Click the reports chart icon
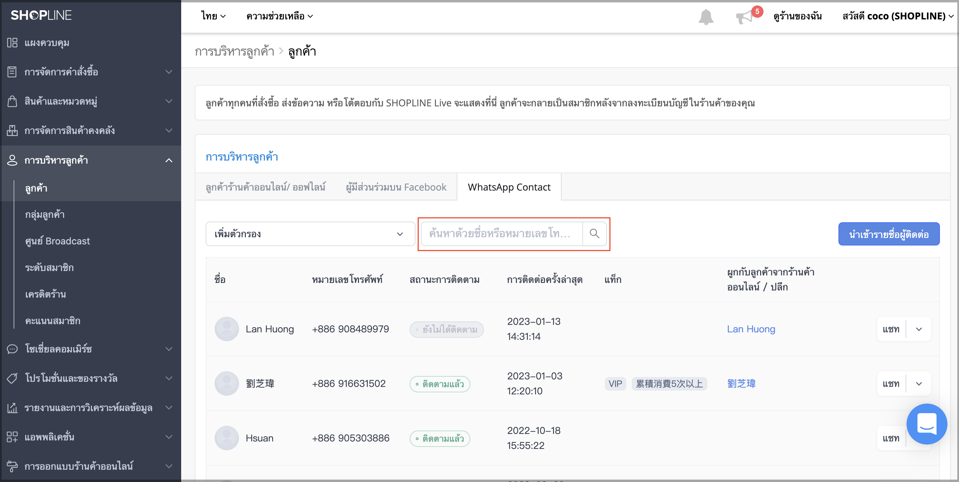The height and width of the screenshot is (482, 959). pyautogui.click(x=12, y=408)
